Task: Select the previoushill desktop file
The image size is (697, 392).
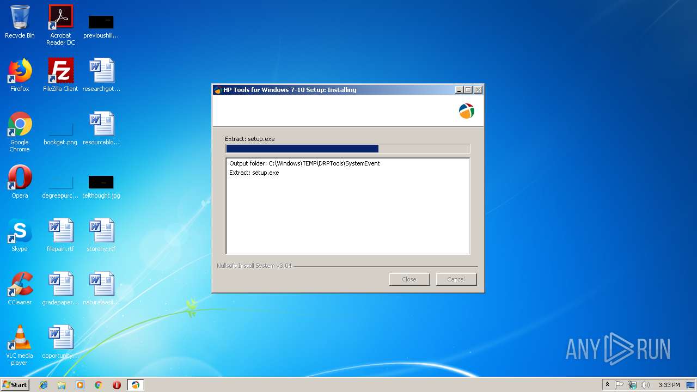Action: click(x=101, y=26)
